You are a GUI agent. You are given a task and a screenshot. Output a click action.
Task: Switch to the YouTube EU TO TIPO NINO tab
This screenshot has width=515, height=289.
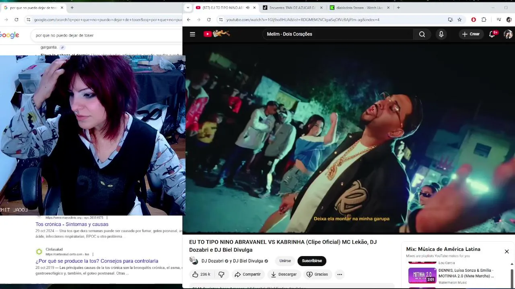click(x=222, y=8)
